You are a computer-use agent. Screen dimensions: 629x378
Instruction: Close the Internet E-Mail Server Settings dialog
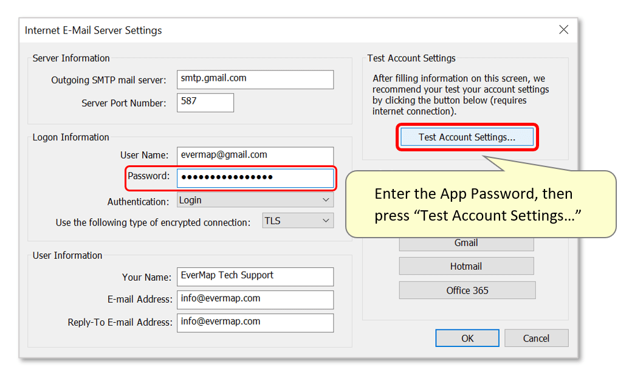pos(563,29)
